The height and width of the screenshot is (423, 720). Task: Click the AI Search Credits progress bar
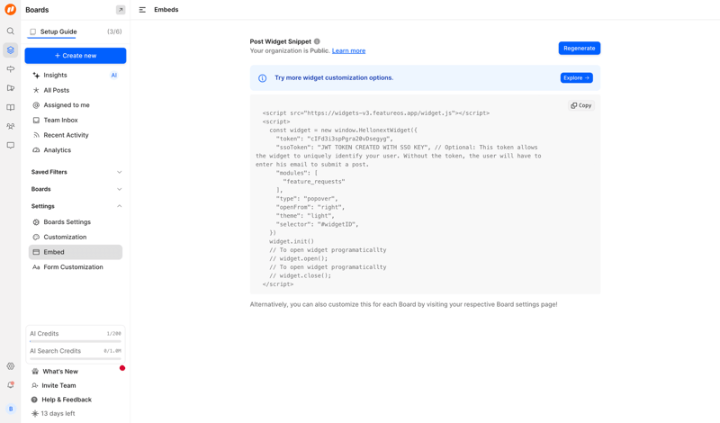coord(76,359)
